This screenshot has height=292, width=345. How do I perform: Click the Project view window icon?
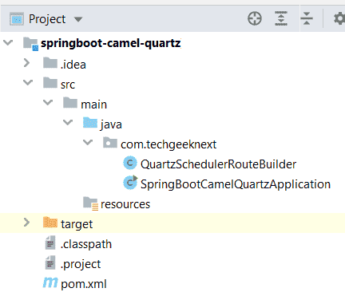coord(17,19)
